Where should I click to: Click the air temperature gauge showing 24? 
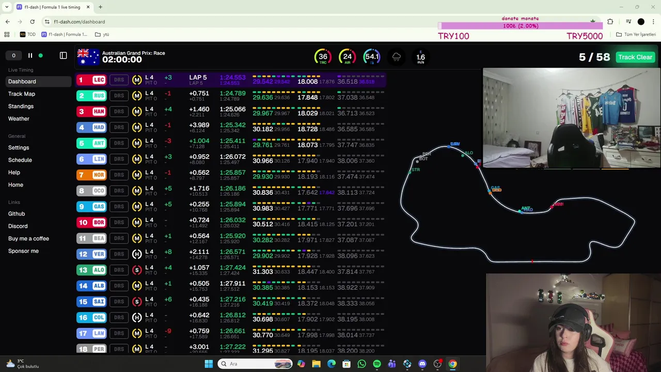pos(347,57)
